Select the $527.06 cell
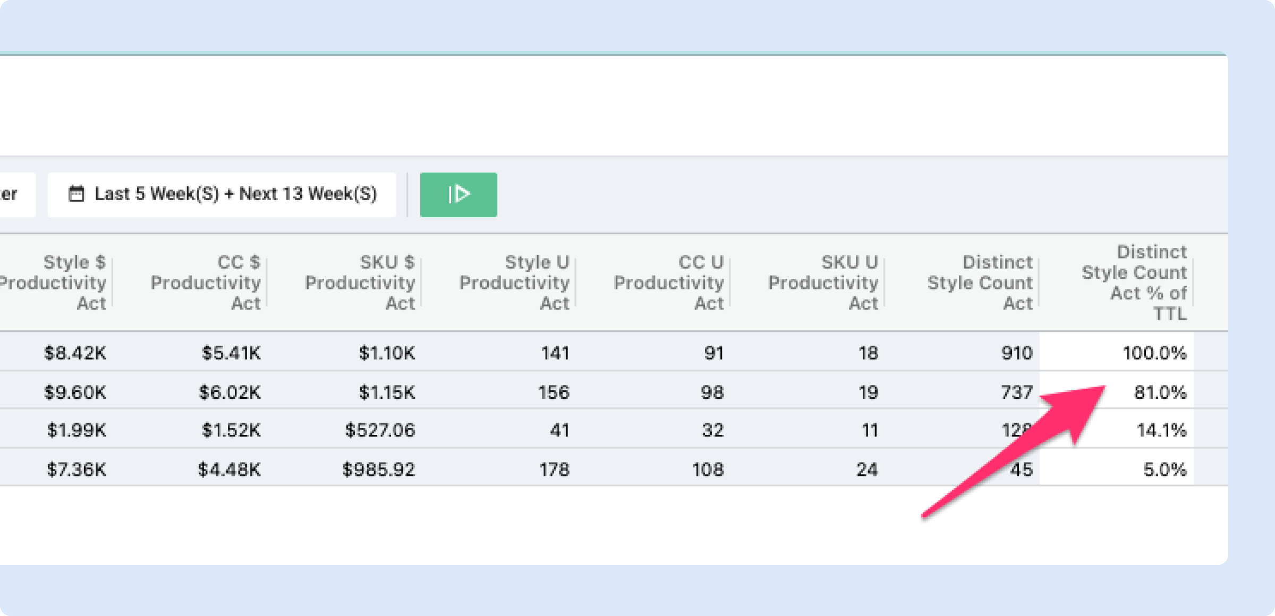The width and height of the screenshot is (1275, 616). 380,430
